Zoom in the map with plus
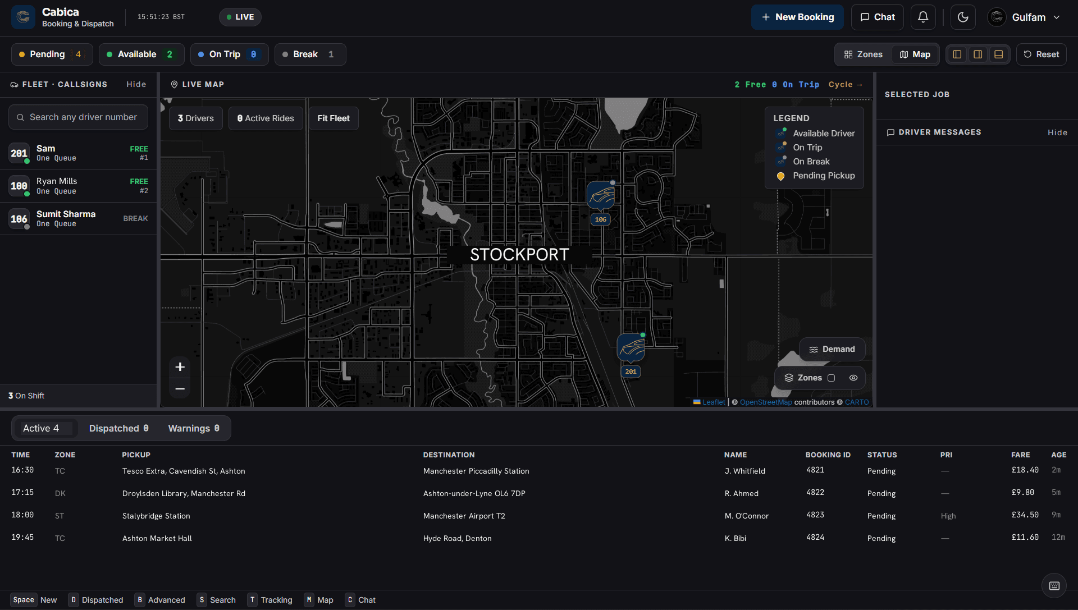This screenshot has height=610, width=1078. tap(180, 367)
